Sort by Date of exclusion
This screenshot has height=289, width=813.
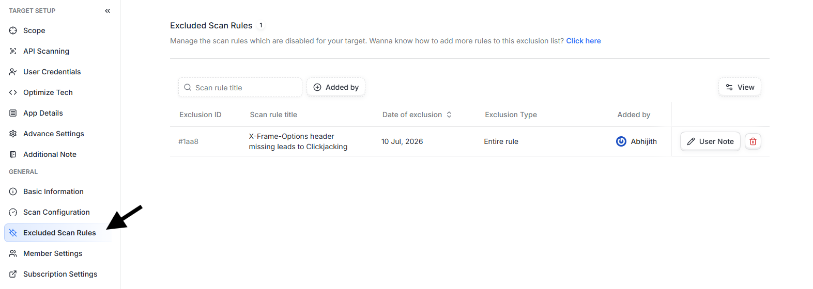tap(417, 115)
